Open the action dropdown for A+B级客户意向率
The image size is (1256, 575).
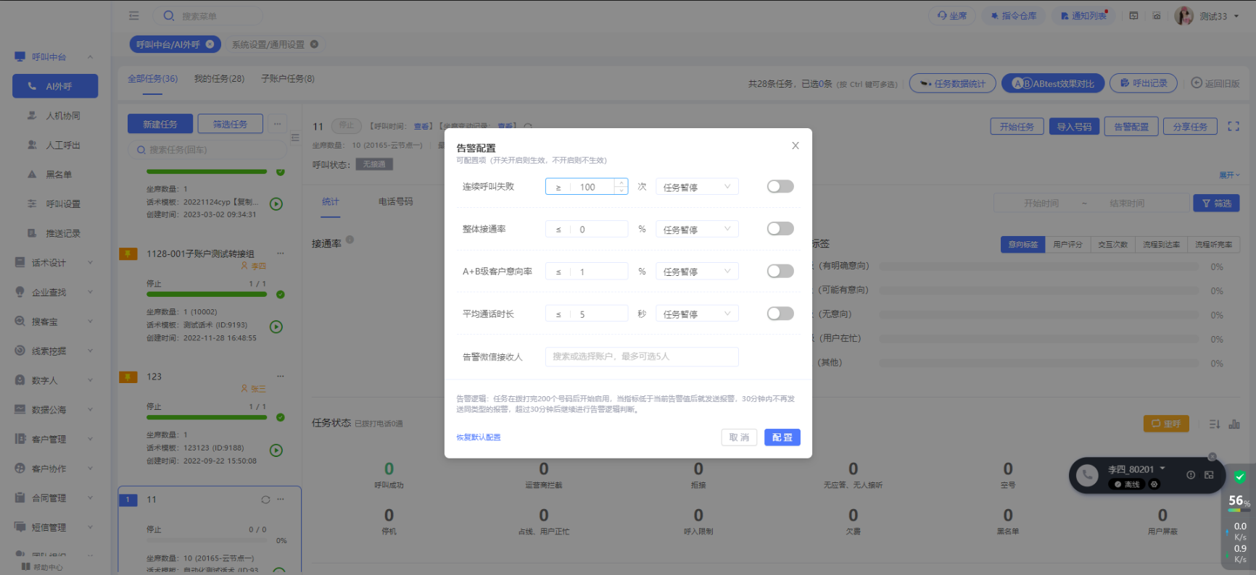(x=696, y=272)
